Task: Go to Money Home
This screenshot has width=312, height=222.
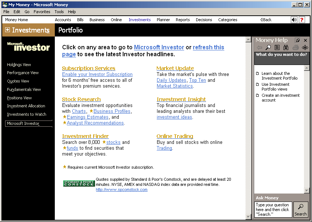Action: click(x=16, y=20)
